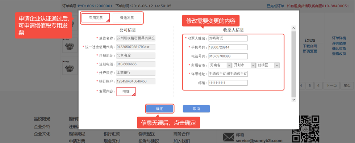Click the 取消 cancel button
Screen dimensions: 355x143
pyautogui.click(x=196, y=109)
